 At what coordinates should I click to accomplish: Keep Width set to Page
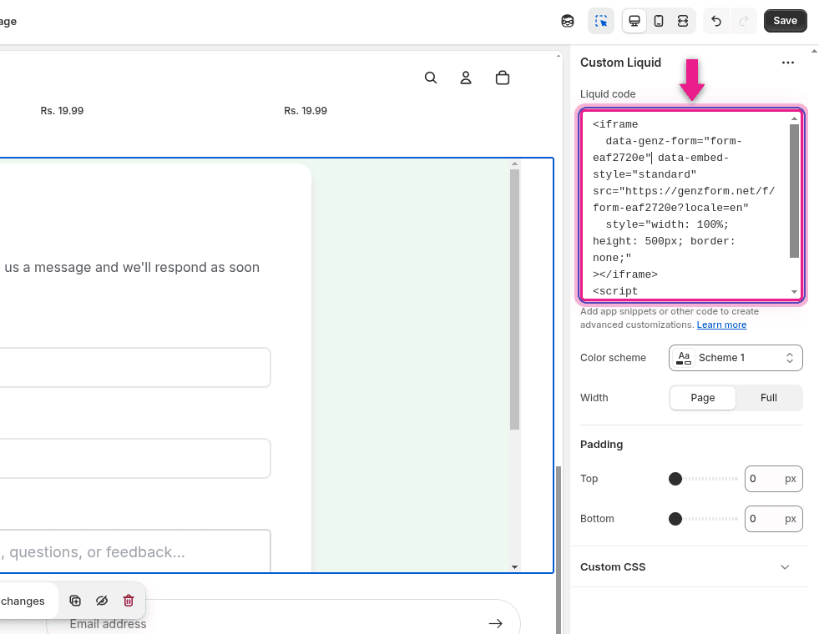click(x=702, y=398)
